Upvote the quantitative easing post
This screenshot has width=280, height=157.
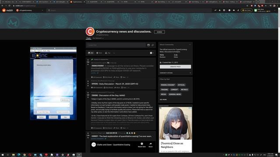88,133
